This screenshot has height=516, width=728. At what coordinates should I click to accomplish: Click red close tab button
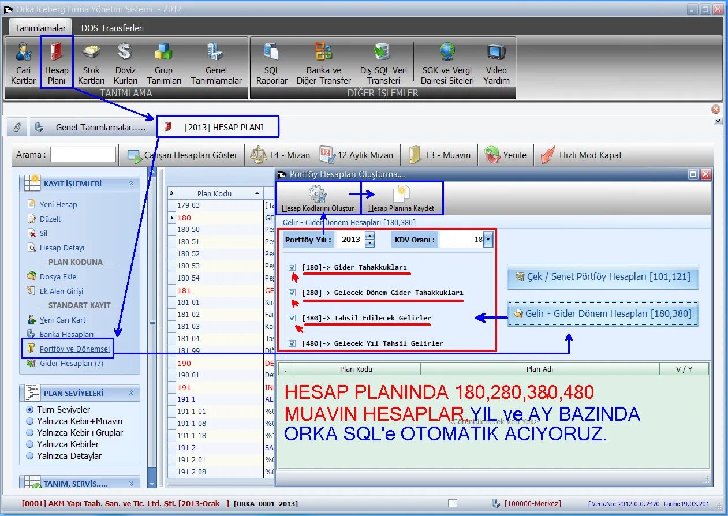[x=716, y=109]
